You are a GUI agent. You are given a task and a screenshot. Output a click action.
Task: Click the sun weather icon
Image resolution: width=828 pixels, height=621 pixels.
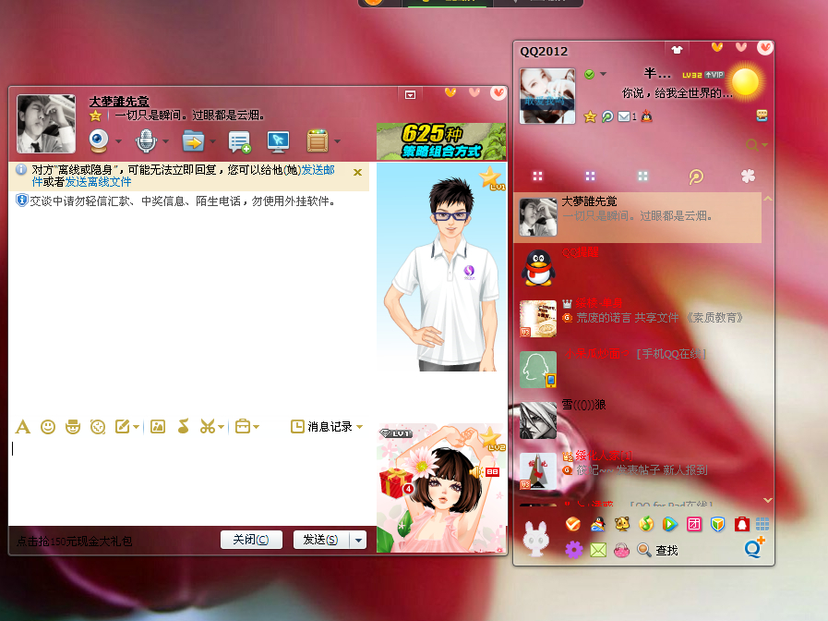pos(745,82)
